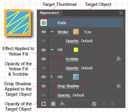128x112 pixels.
Task: Collapse the Stroke attribute chevron
Action: (x=52, y=32)
